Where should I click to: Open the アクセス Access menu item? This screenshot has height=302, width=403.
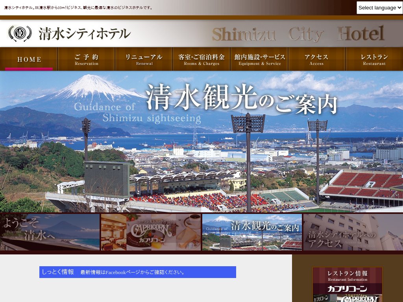(x=316, y=59)
